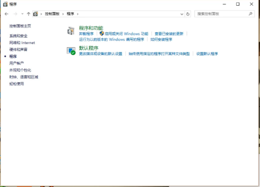Click the 设置默认程序 link

tap(207, 54)
